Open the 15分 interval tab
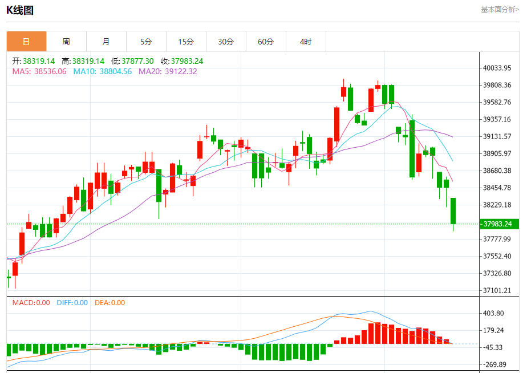 click(186, 42)
